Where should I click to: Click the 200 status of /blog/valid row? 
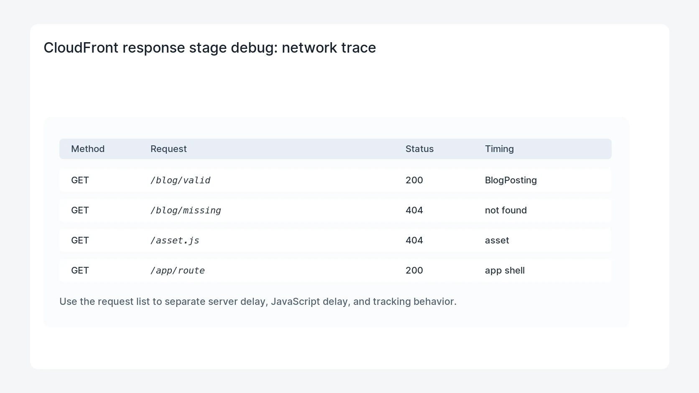tap(414, 180)
